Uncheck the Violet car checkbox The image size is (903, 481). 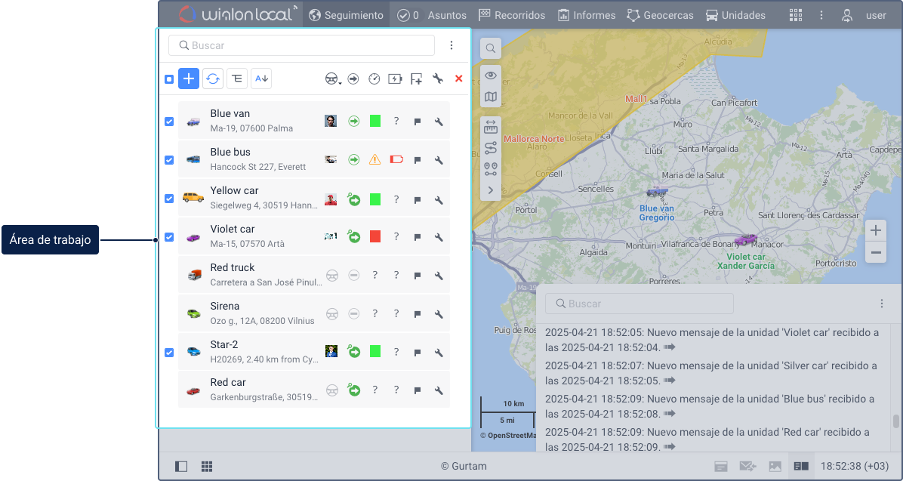(169, 237)
